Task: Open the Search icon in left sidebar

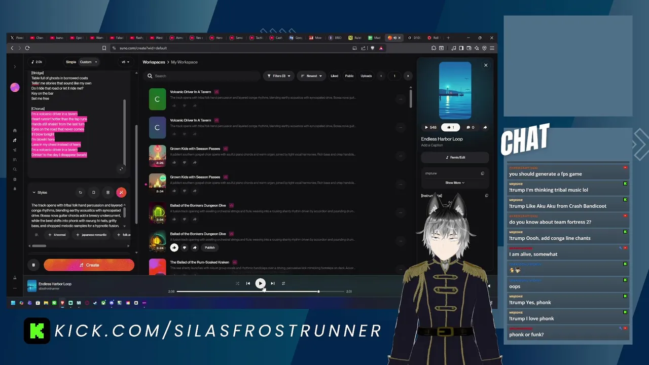Action: (x=15, y=169)
